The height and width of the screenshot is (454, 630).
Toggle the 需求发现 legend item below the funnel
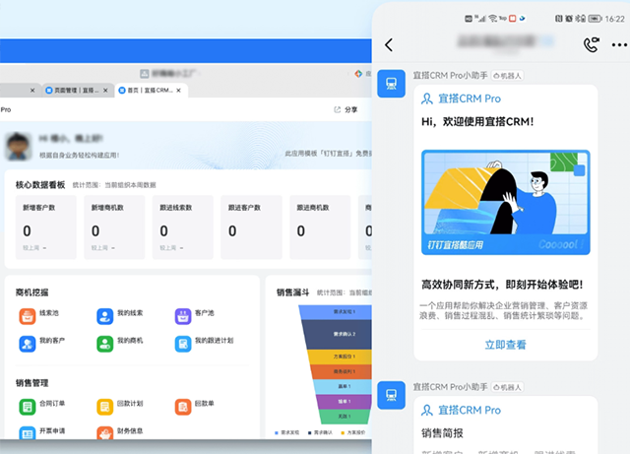(286, 432)
